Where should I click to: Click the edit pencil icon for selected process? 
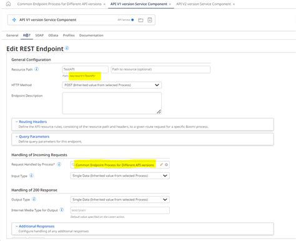161,165
